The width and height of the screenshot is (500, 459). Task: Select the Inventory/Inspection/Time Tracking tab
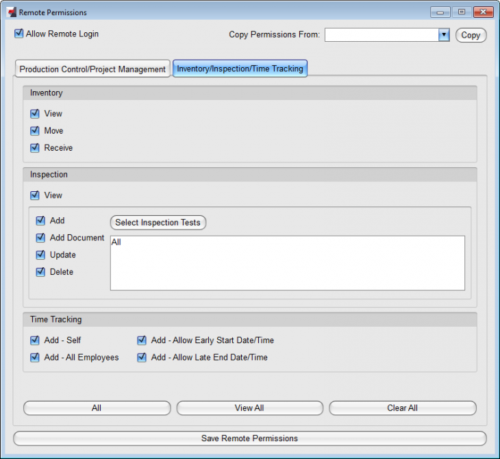(x=240, y=69)
